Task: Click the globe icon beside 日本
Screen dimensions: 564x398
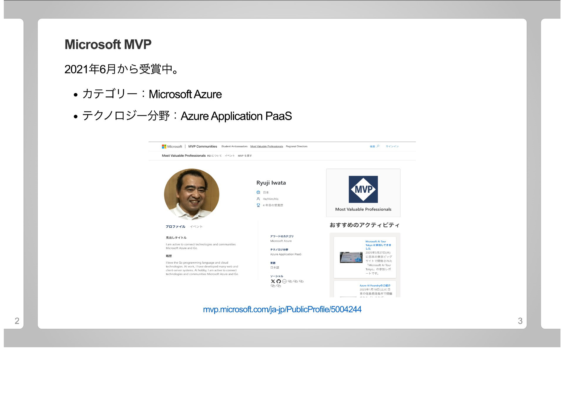Action: [x=258, y=192]
